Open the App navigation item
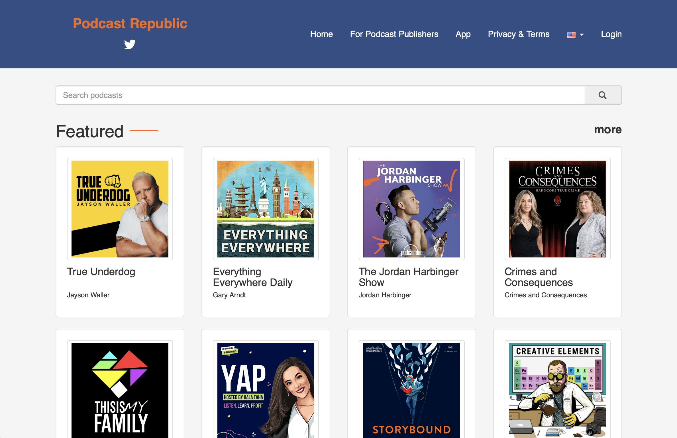 click(x=463, y=34)
